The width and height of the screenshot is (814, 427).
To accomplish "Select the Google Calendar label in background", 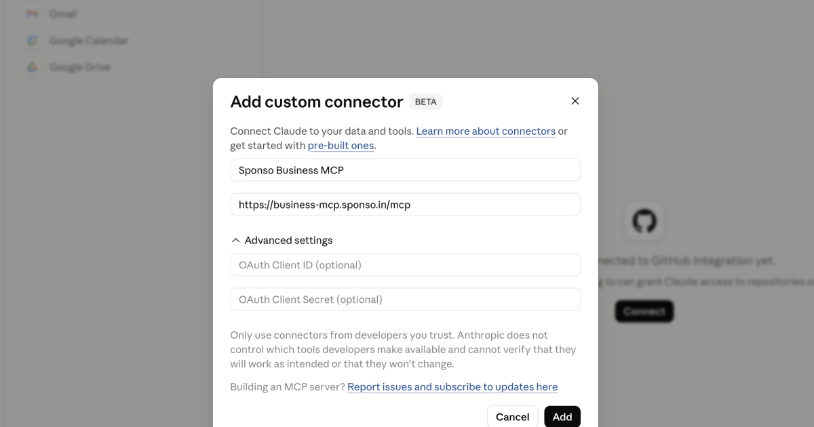I will pos(89,41).
